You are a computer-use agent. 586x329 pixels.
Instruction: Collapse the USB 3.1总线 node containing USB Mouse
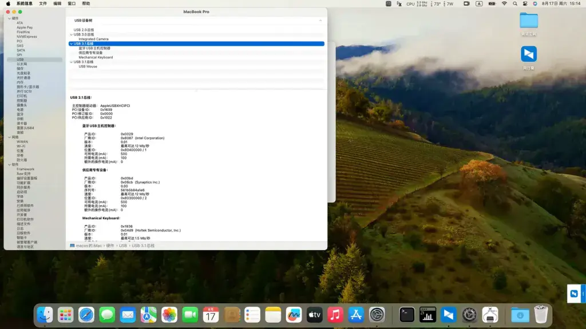point(72,62)
